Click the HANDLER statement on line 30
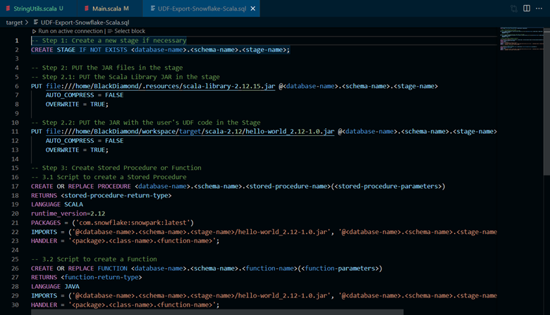The height and width of the screenshot is (315, 550). coord(125,305)
